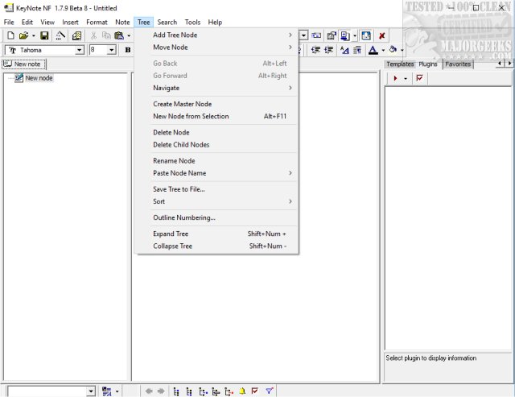Screen dimensions: 515x397
Task: Open font color dropdown arrow
Action: coord(383,50)
